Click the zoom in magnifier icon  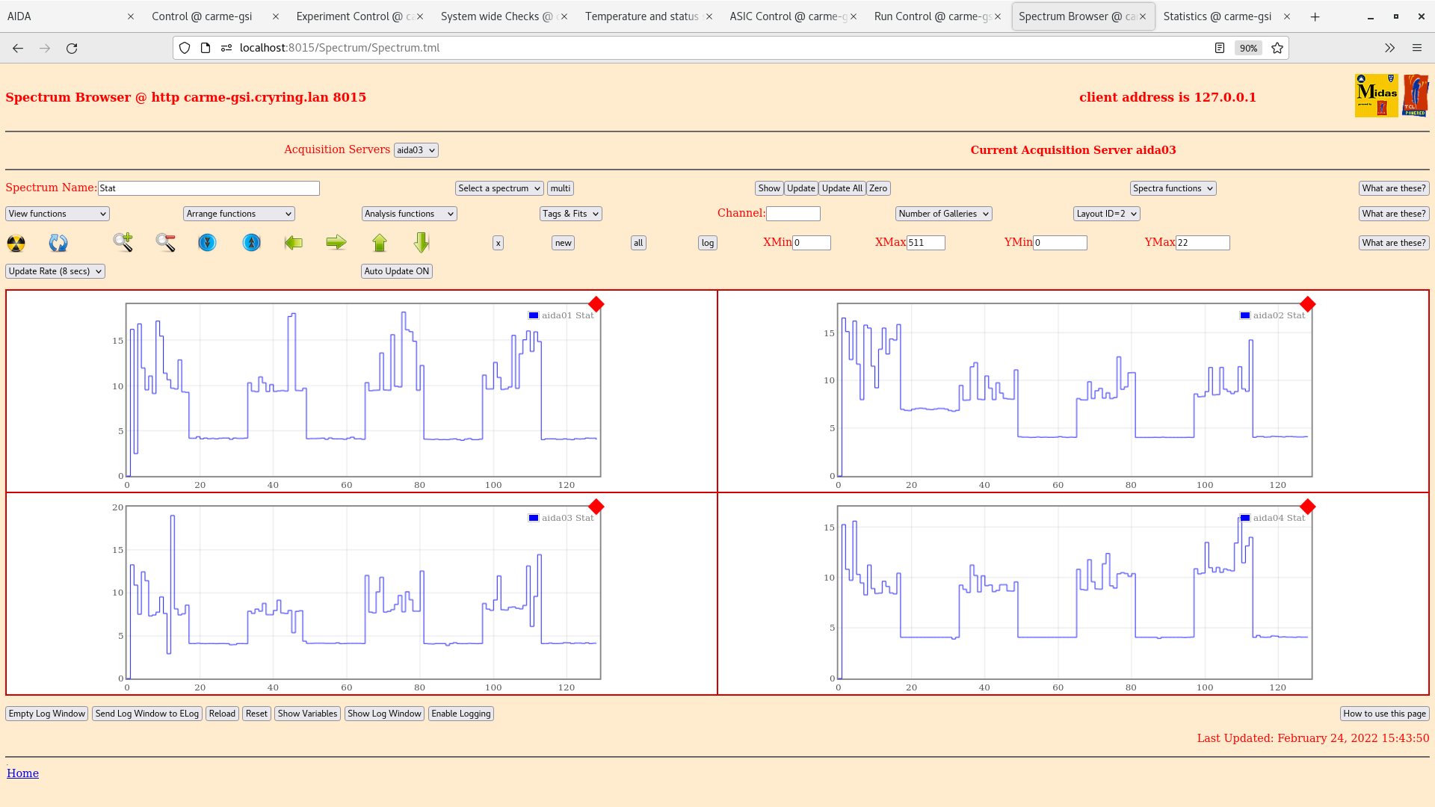[123, 242]
